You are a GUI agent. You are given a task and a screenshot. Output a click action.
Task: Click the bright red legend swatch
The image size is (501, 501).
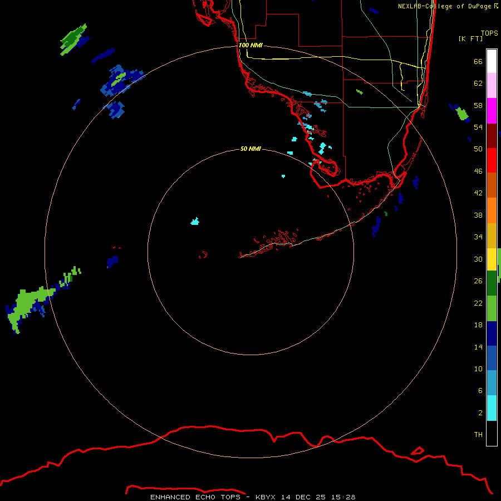point(492,160)
